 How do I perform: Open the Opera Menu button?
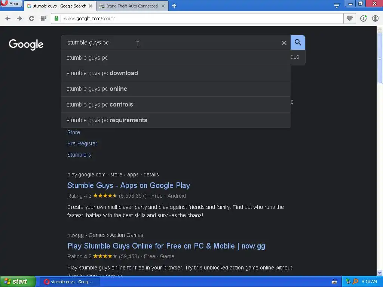11,3
